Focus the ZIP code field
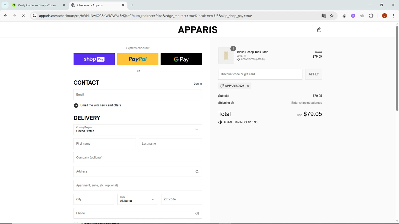 coord(181,199)
